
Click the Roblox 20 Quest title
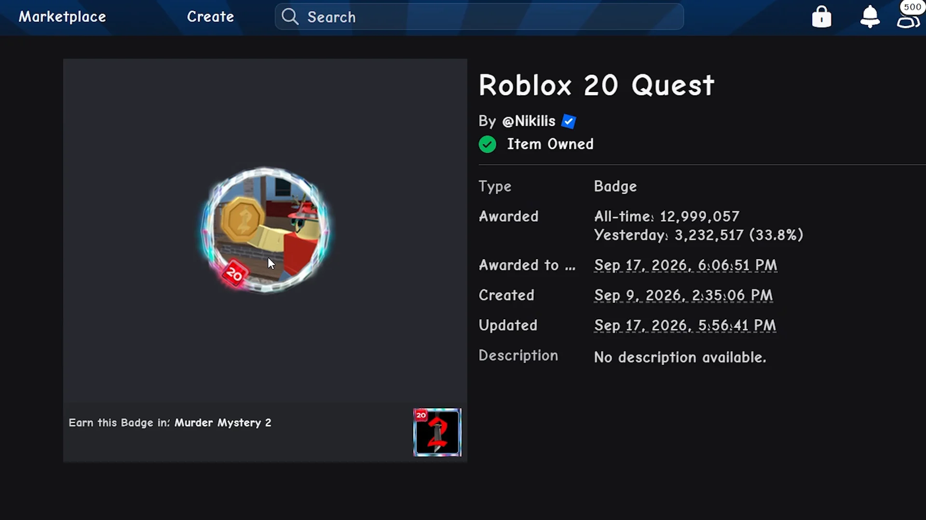point(596,86)
